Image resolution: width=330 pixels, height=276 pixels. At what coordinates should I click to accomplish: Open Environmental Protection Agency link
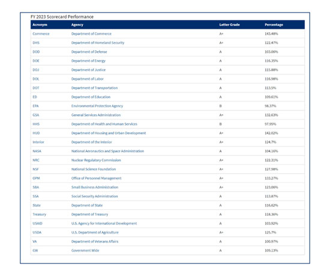pyautogui.click(x=97, y=106)
